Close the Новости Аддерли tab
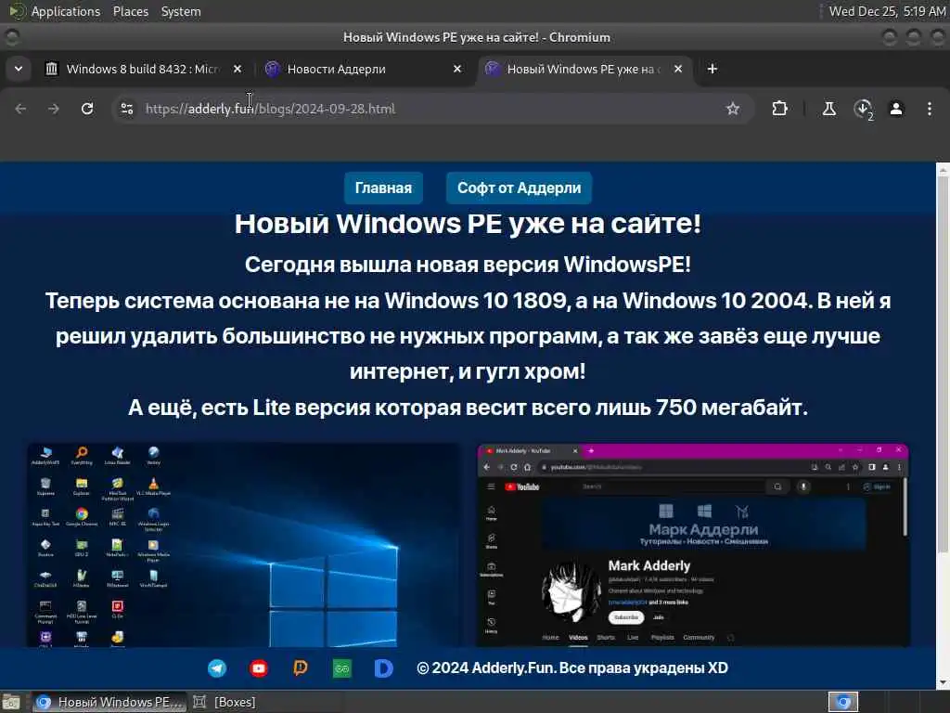Screen dimensions: 950x713 coord(457,69)
